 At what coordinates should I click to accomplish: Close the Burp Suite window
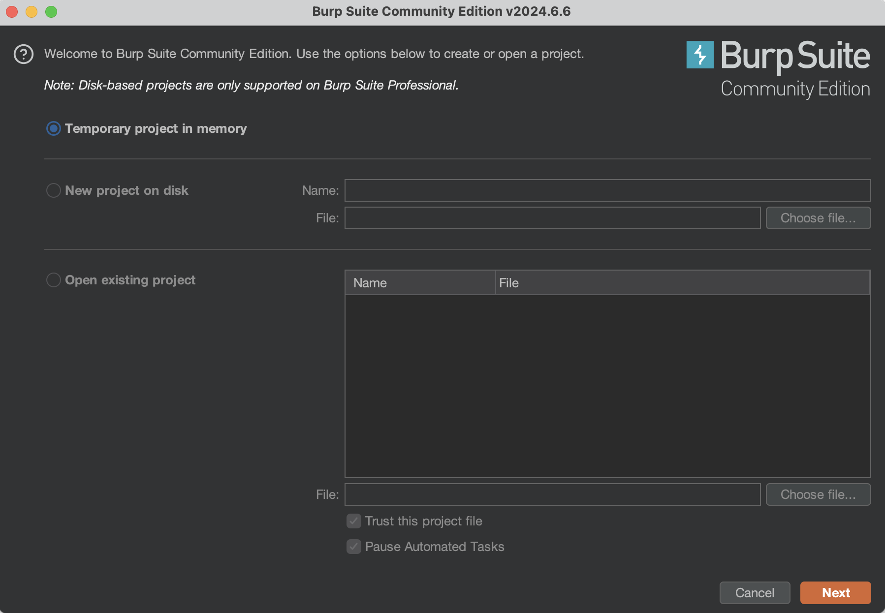pyautogui.click(x=12, y=11)
